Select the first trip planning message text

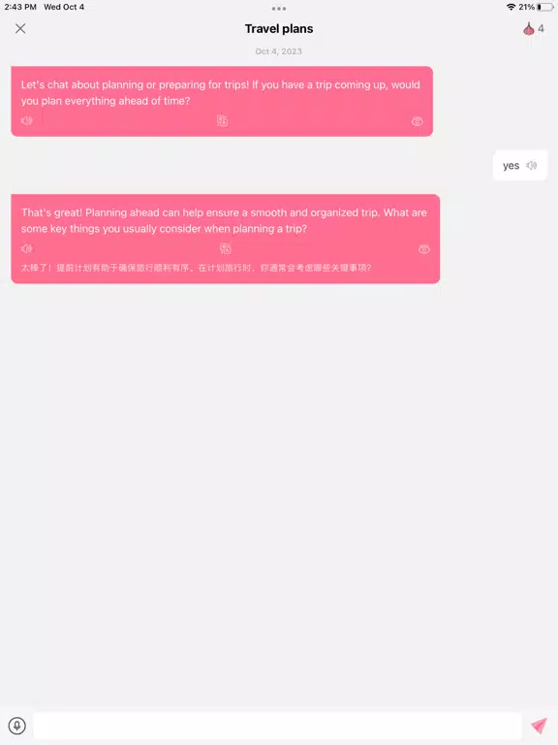[x=220, y=93]
